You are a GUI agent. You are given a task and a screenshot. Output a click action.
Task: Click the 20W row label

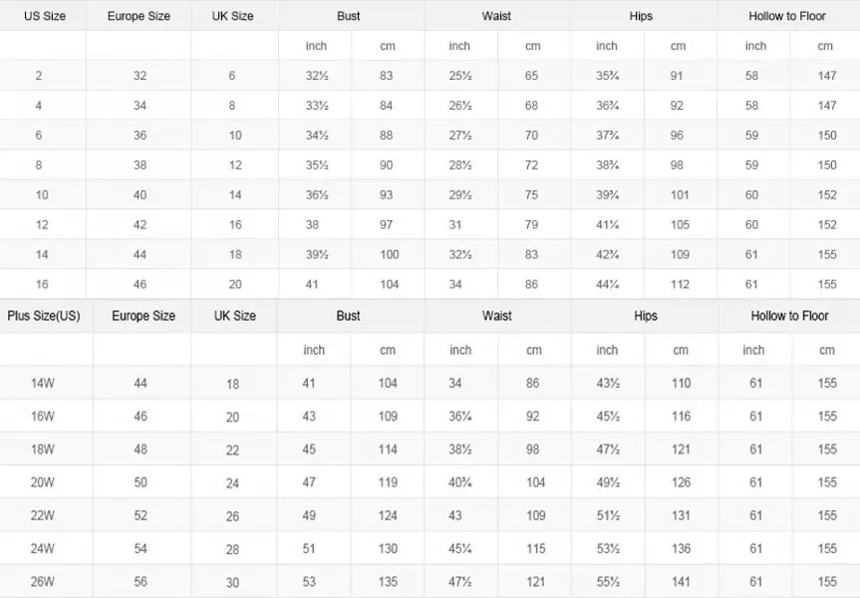coord(44,482)
